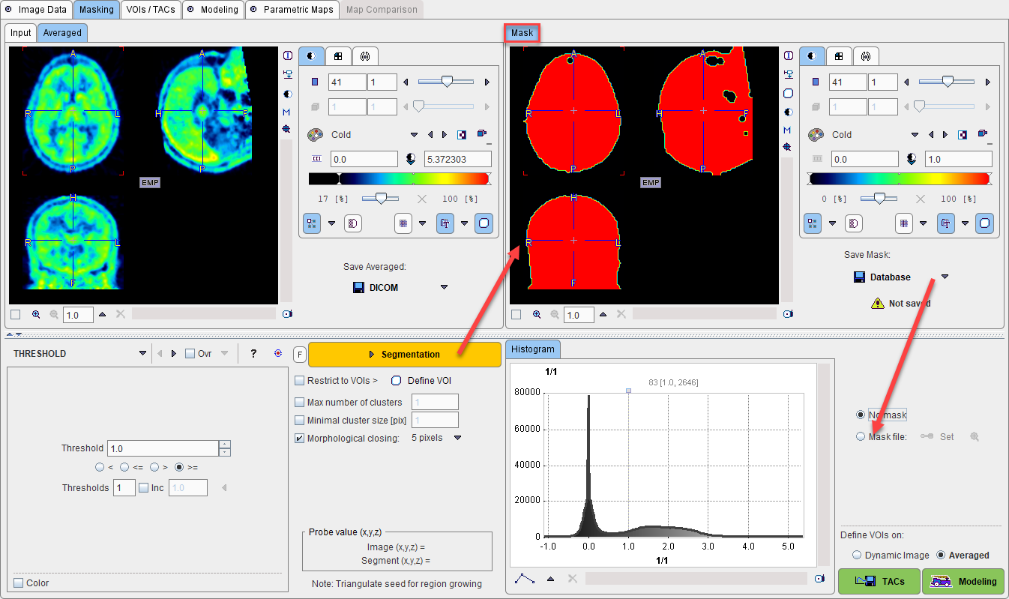Click the lower percent slider in the Mask panel

click(878, 199)
